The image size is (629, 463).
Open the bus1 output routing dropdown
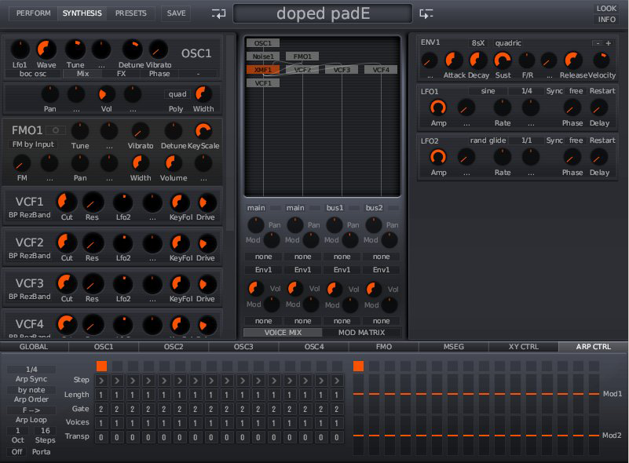(335, 208)
